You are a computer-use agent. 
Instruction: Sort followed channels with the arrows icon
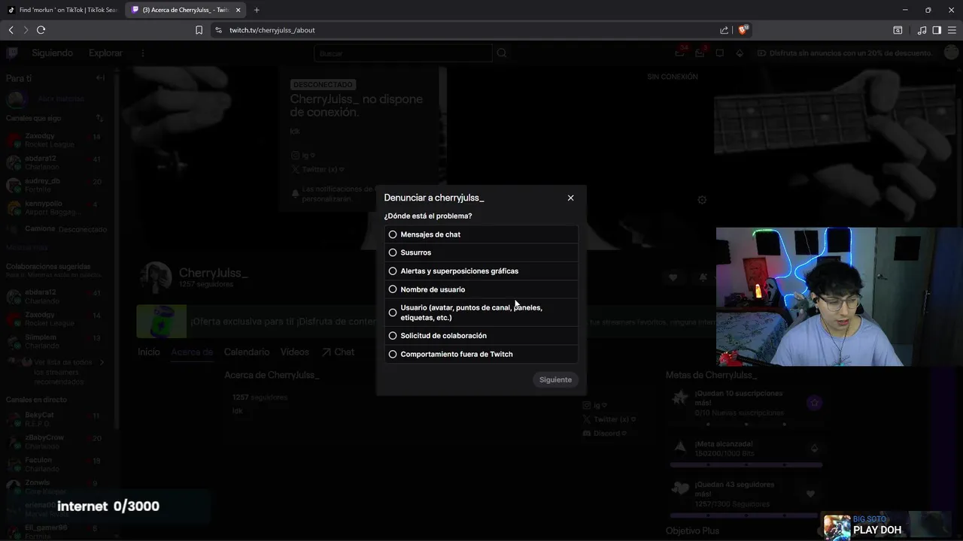coord(99,118)
